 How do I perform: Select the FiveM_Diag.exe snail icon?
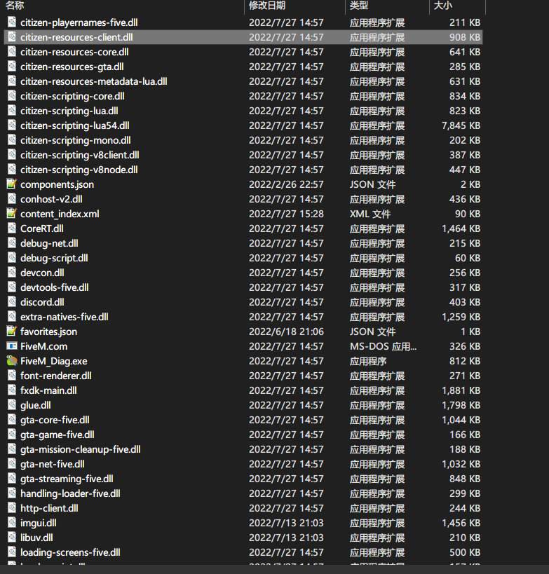pos(12,360)
